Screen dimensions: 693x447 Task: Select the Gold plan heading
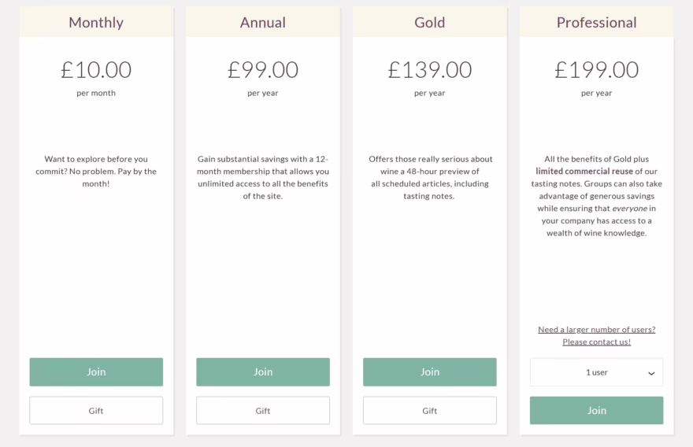coord(430,22)
